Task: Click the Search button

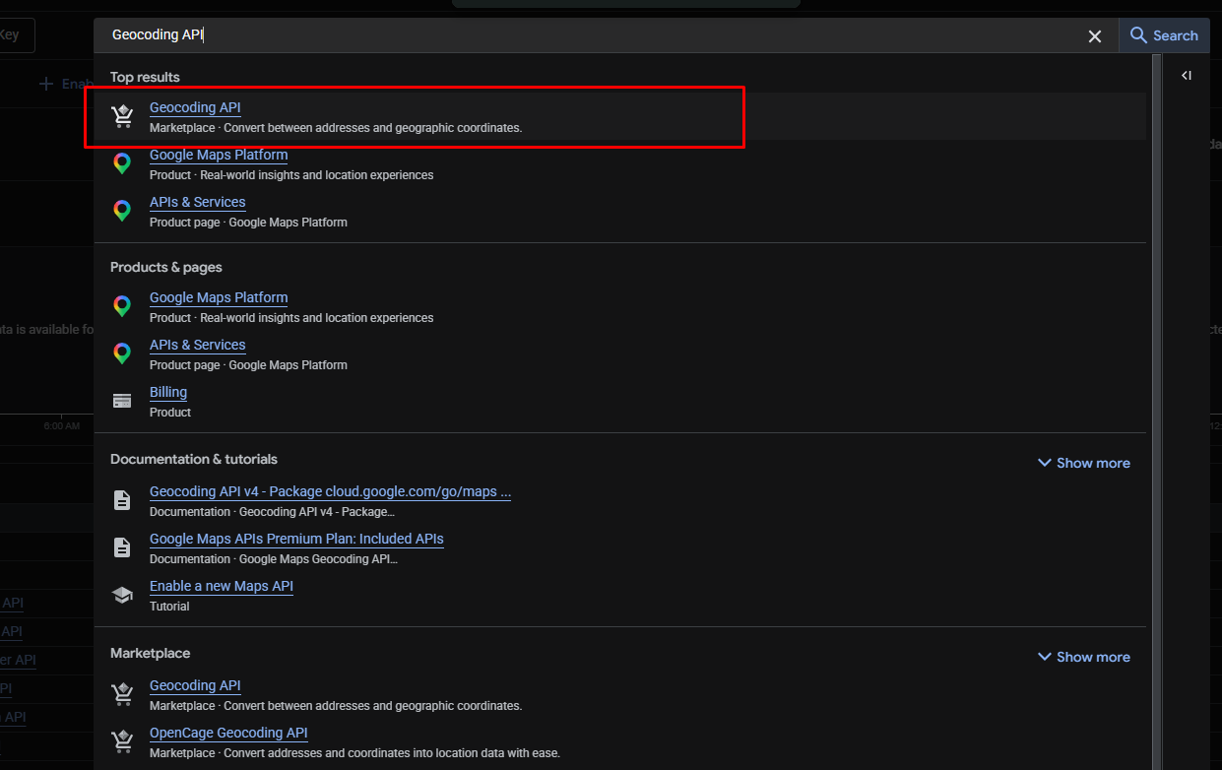Action: tap(1164, 35)
